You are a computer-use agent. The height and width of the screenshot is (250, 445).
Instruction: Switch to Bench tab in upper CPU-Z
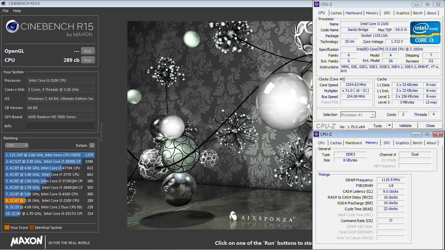(x=418, y=13)
